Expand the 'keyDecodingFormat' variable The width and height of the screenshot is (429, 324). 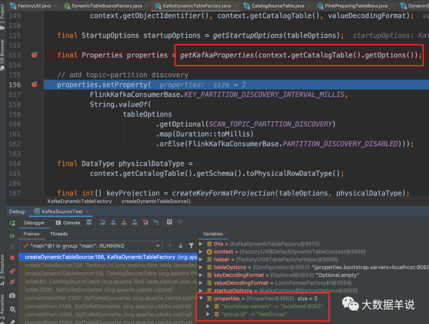(x=201, y=275)
